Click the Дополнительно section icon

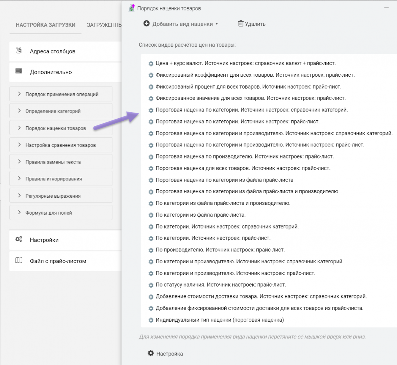pos(19,71)
